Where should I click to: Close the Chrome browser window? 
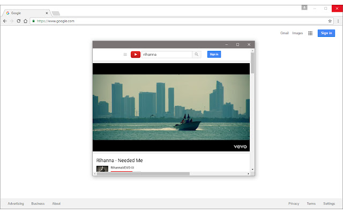click(x=337, y=9)
